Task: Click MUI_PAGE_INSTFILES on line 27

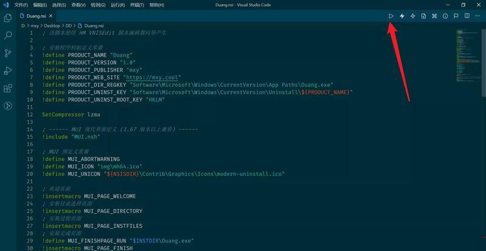Action: pyautogui.click(x=113, y=226)
